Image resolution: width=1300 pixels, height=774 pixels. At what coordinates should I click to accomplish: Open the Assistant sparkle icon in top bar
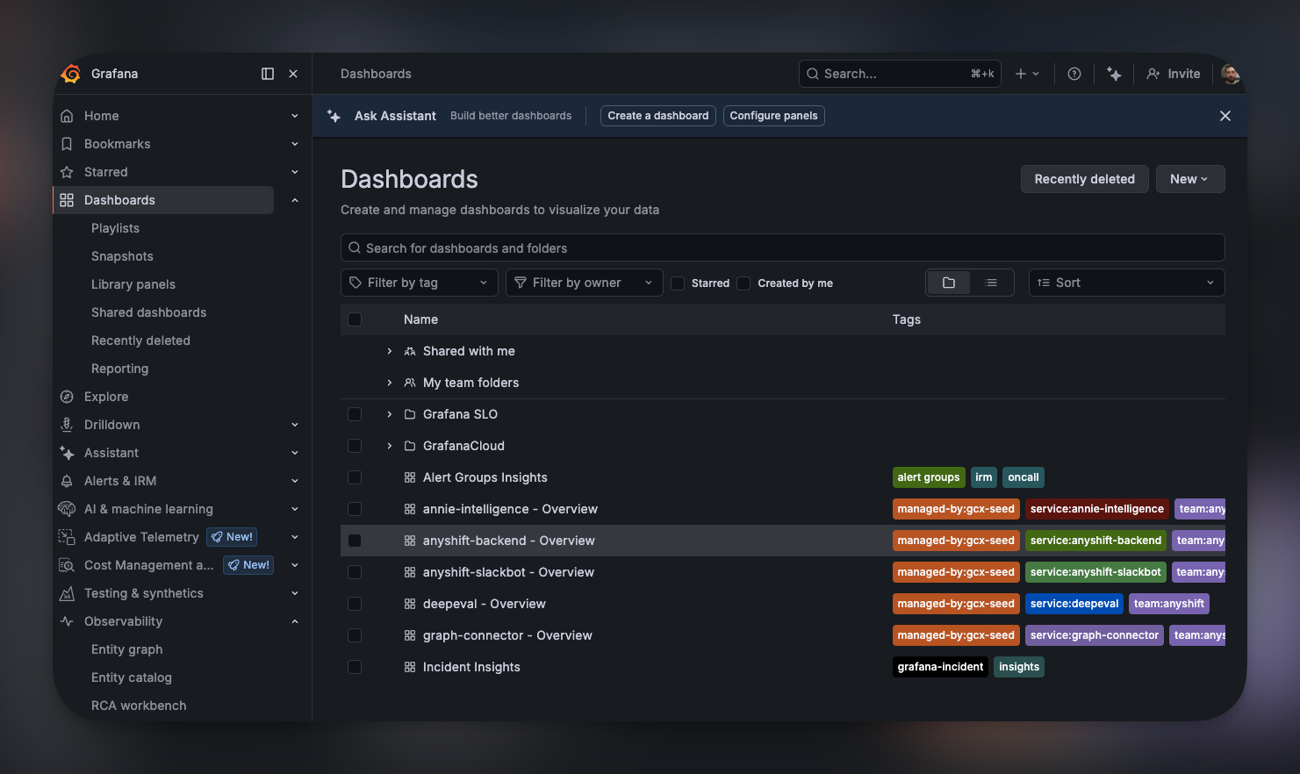coord(1114,74)
